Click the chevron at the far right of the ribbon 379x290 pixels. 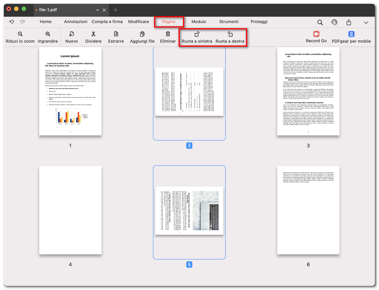pyautogui.click(x=366, y=23)
